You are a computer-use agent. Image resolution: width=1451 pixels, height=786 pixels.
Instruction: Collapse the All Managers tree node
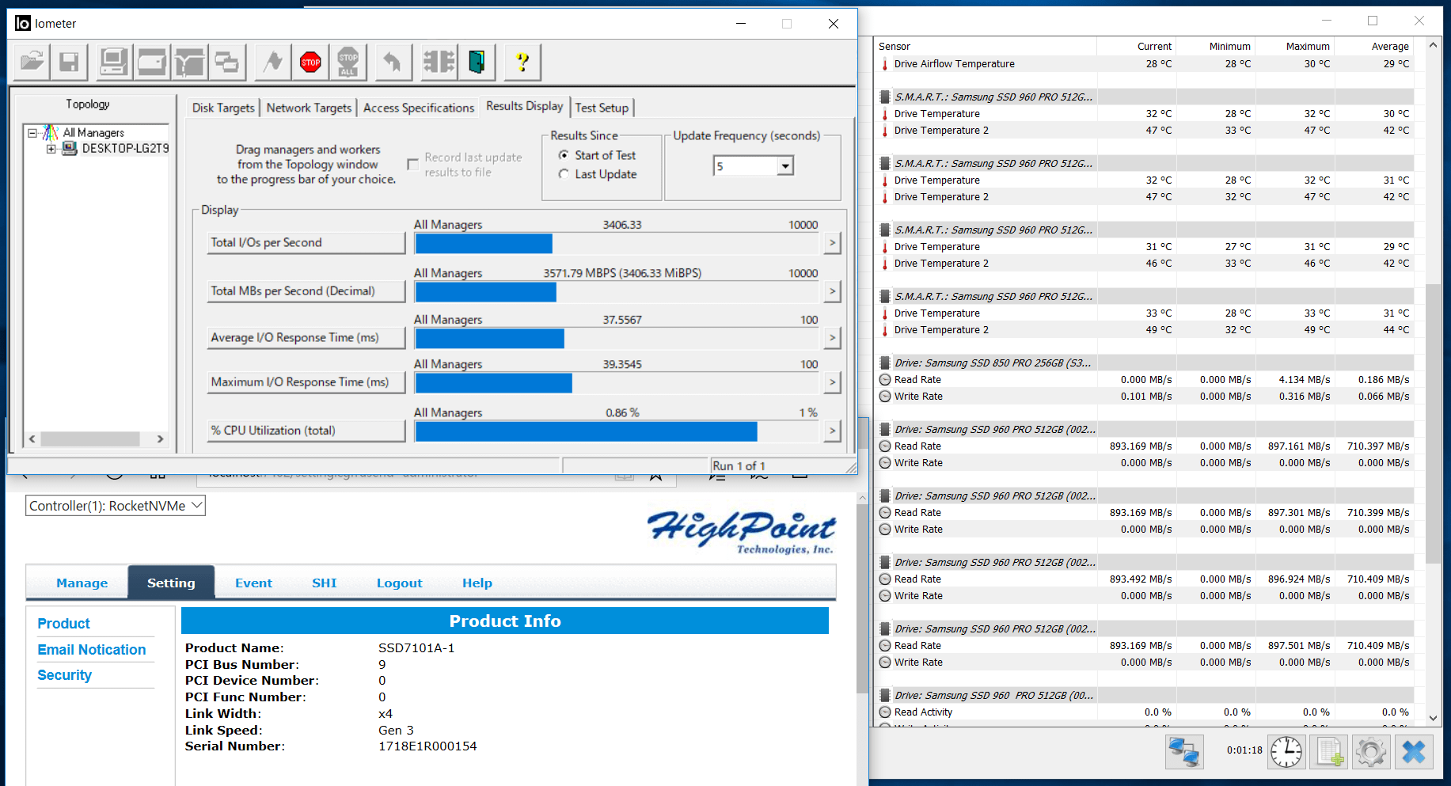(32, 133)
